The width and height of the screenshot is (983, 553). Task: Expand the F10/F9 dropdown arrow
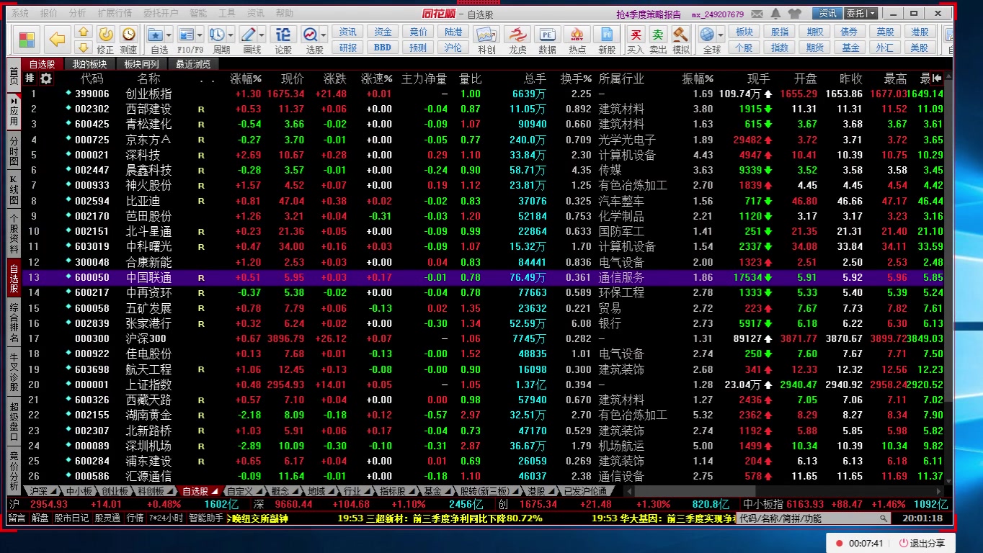pos(200,35)
